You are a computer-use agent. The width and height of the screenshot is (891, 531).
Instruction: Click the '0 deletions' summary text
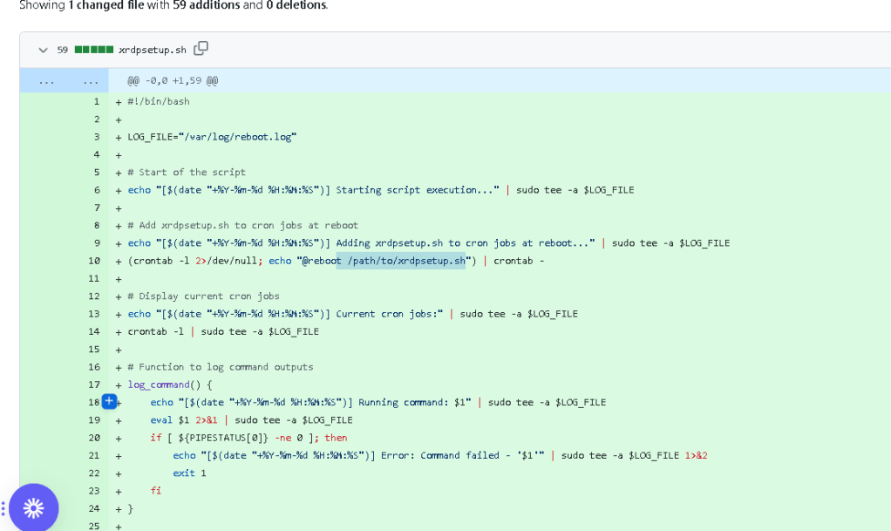pos(296,5)
